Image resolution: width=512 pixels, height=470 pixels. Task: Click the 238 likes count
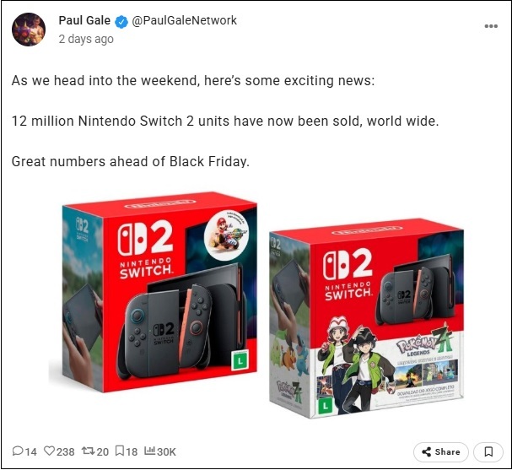[x=65, y=451]
